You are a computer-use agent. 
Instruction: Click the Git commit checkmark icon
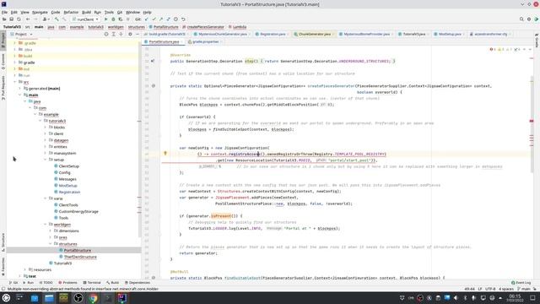click(154, 19)
